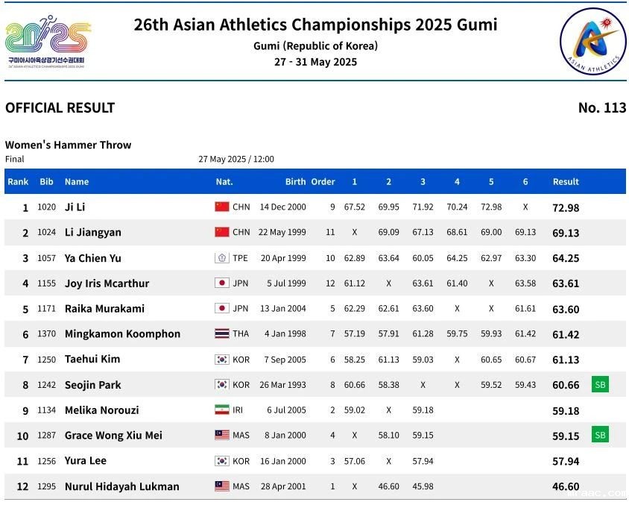Screen dimensions: 629x505
Task: Click the Japan flag in Raika Murakami's row
Action: point(221,308)
